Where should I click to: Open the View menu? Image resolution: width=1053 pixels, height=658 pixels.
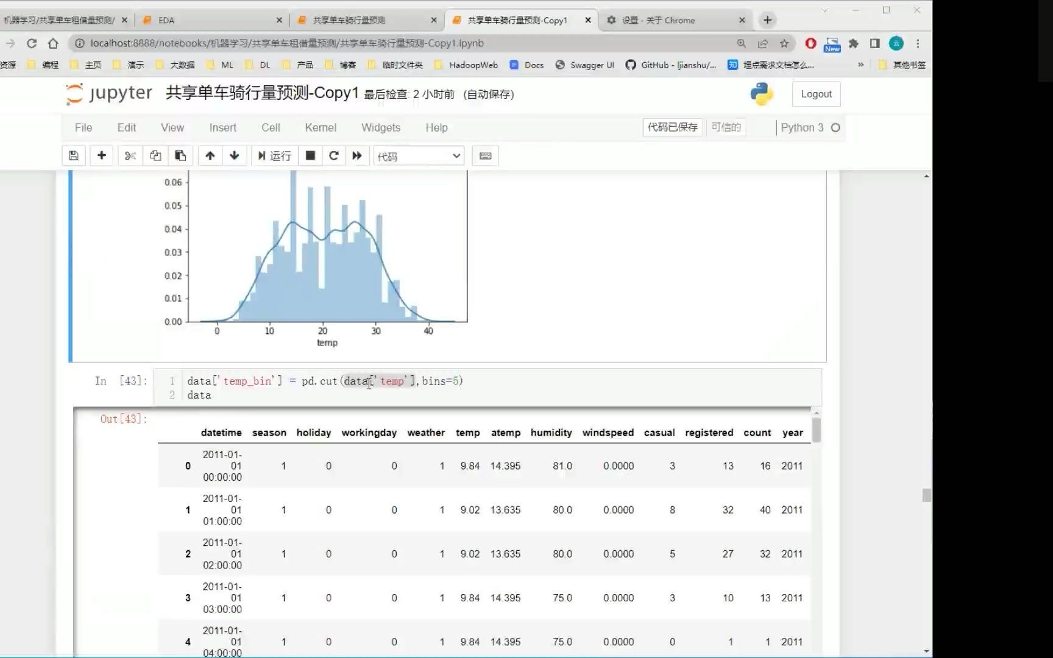(172, 127)
